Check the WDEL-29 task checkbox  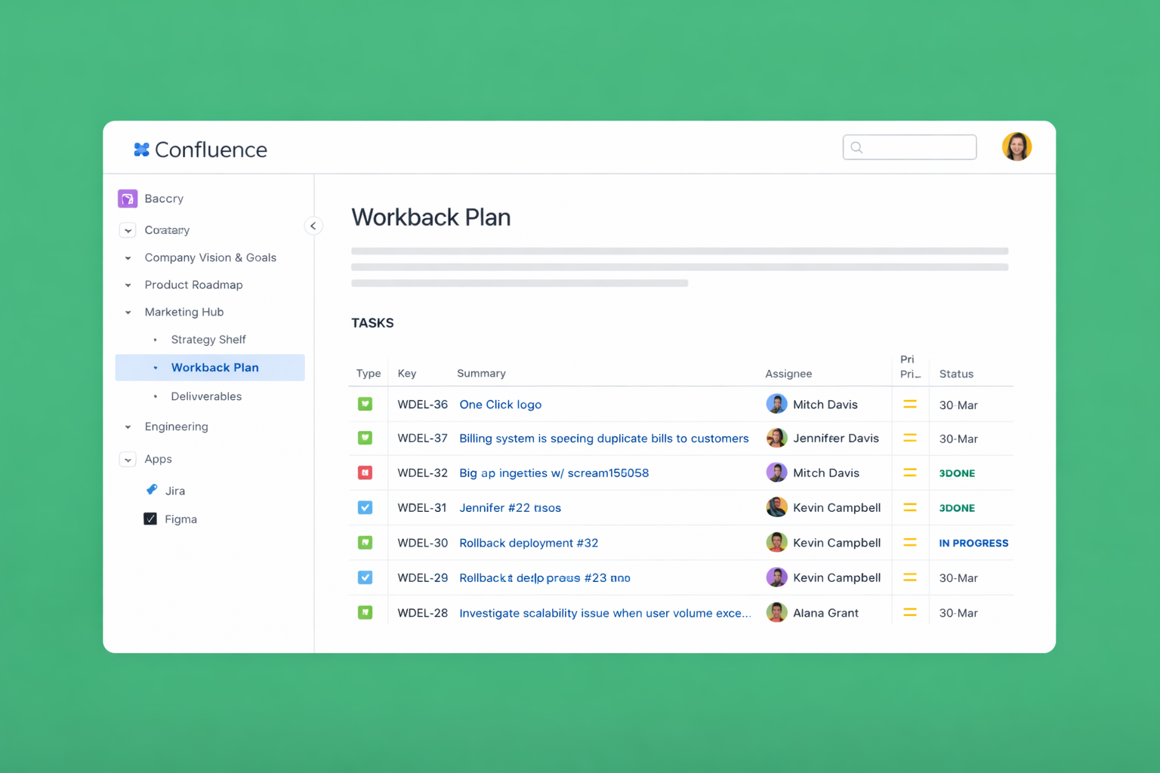[366, 577]
